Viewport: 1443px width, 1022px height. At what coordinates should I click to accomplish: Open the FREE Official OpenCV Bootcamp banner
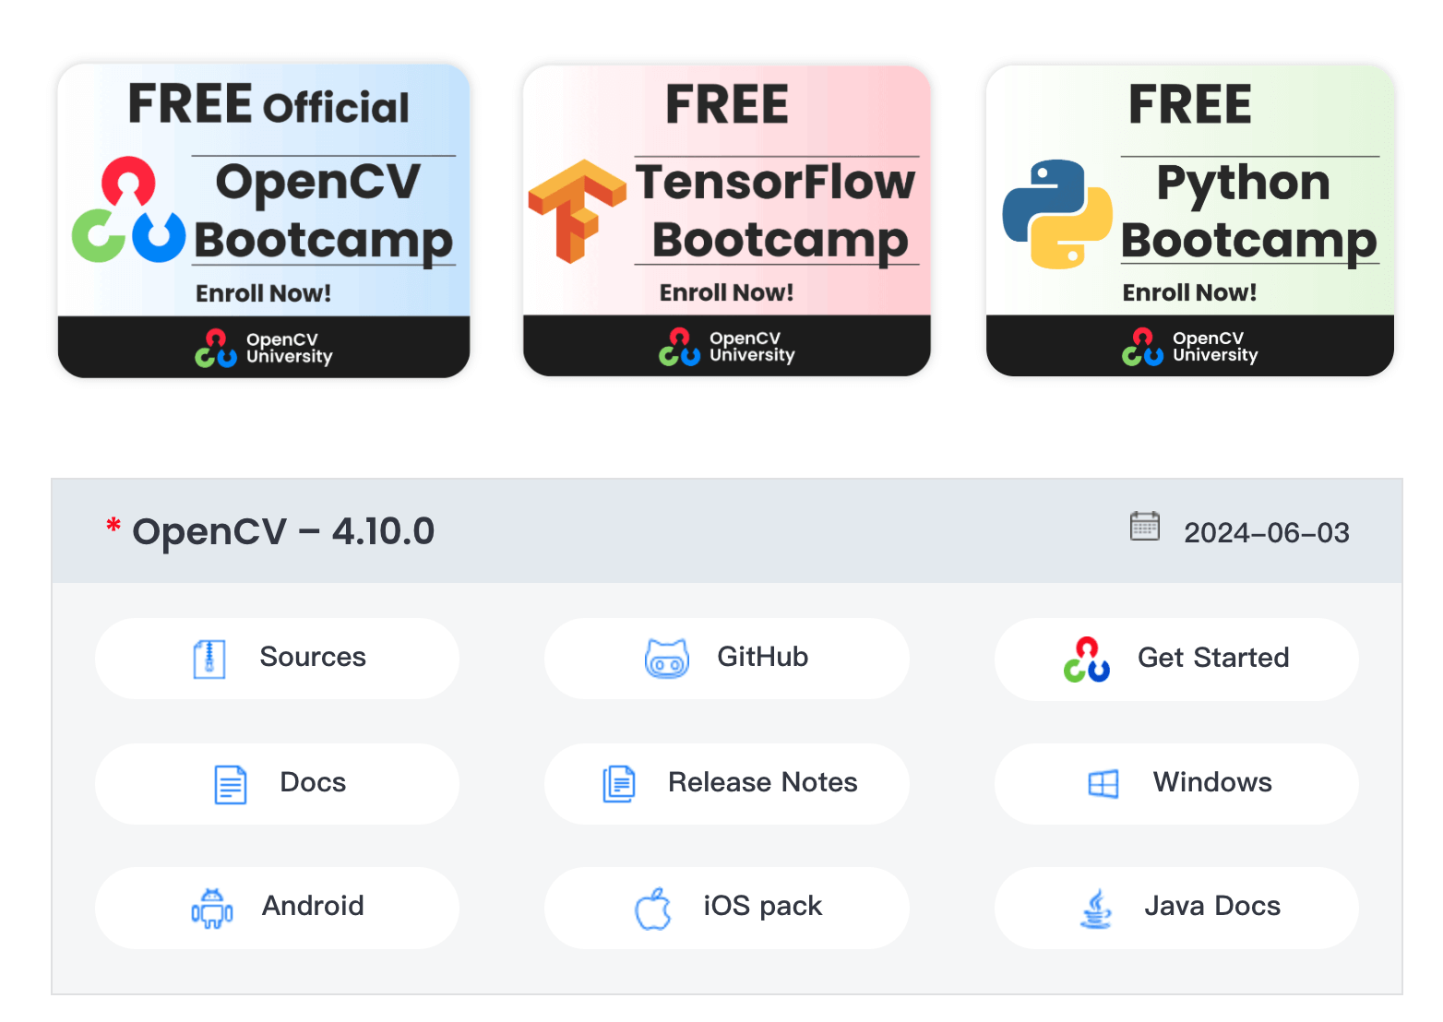click(264, 220)
